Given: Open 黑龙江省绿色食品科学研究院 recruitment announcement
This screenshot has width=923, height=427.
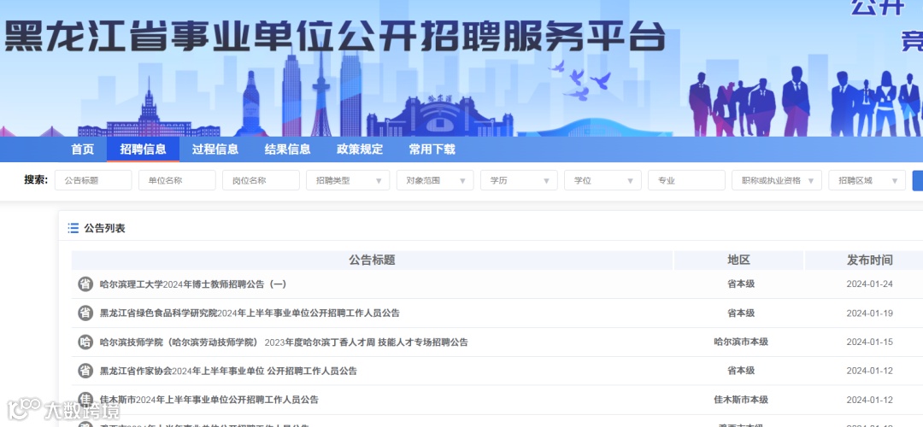Looking at the screenshot, I should (x=250, y=313).
